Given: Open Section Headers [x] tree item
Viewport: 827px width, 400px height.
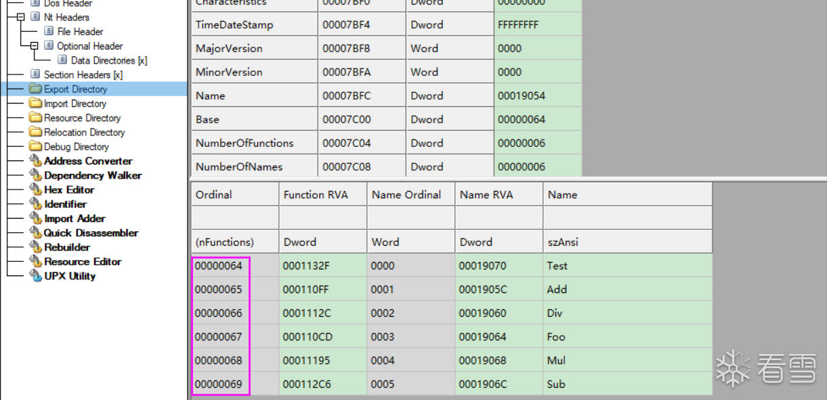Looking at the screenshot, I should [83, 74].
